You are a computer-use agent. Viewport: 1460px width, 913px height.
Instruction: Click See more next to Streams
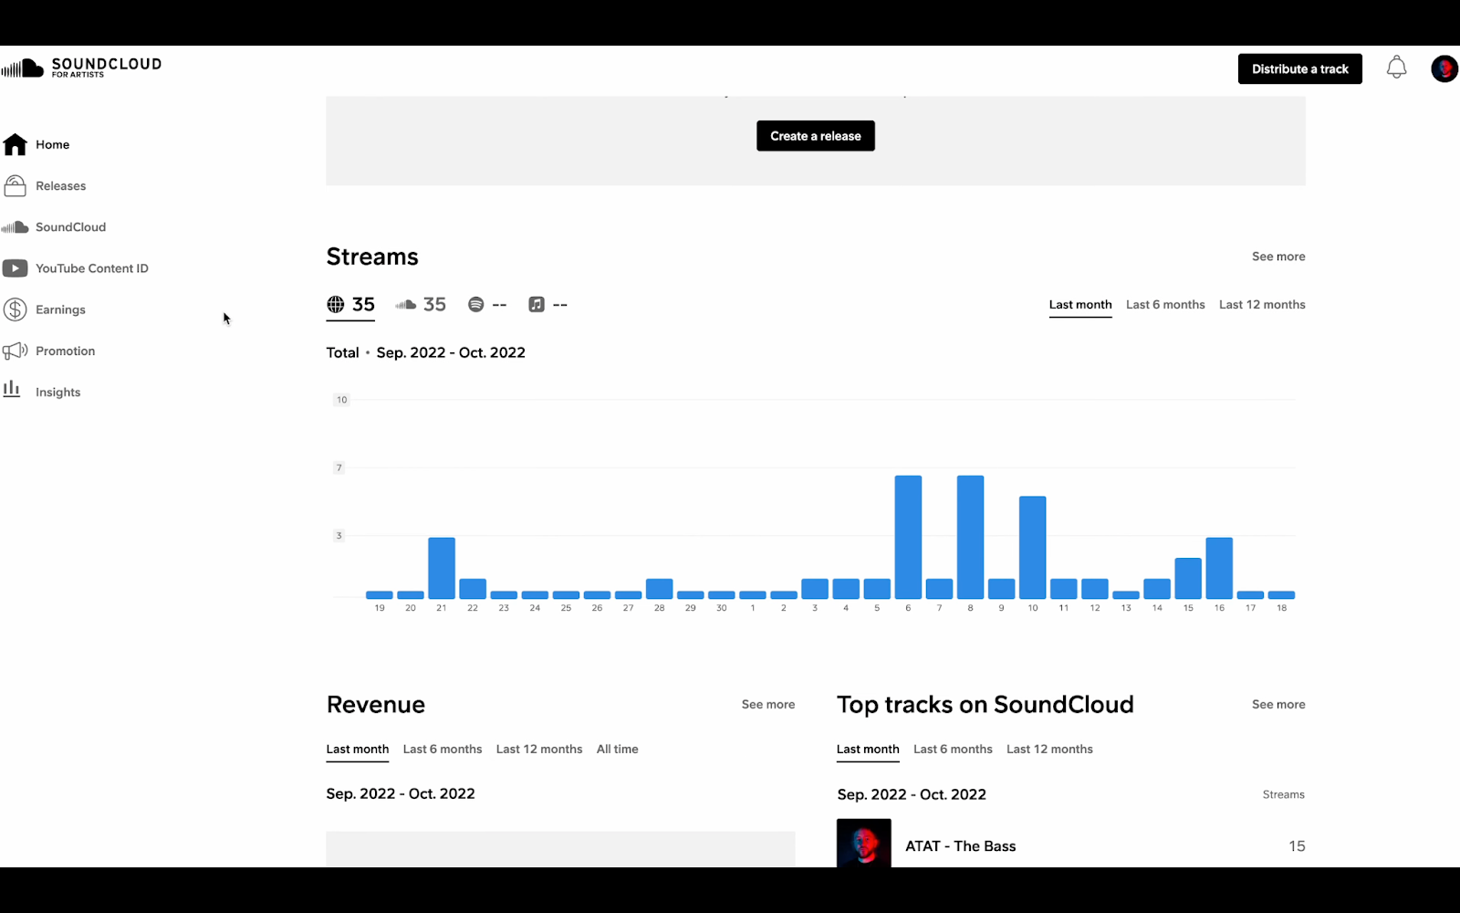coord(1278,257)
